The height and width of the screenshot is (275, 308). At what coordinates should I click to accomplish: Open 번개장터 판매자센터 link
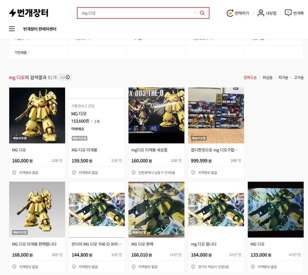[x=40, y=29]
